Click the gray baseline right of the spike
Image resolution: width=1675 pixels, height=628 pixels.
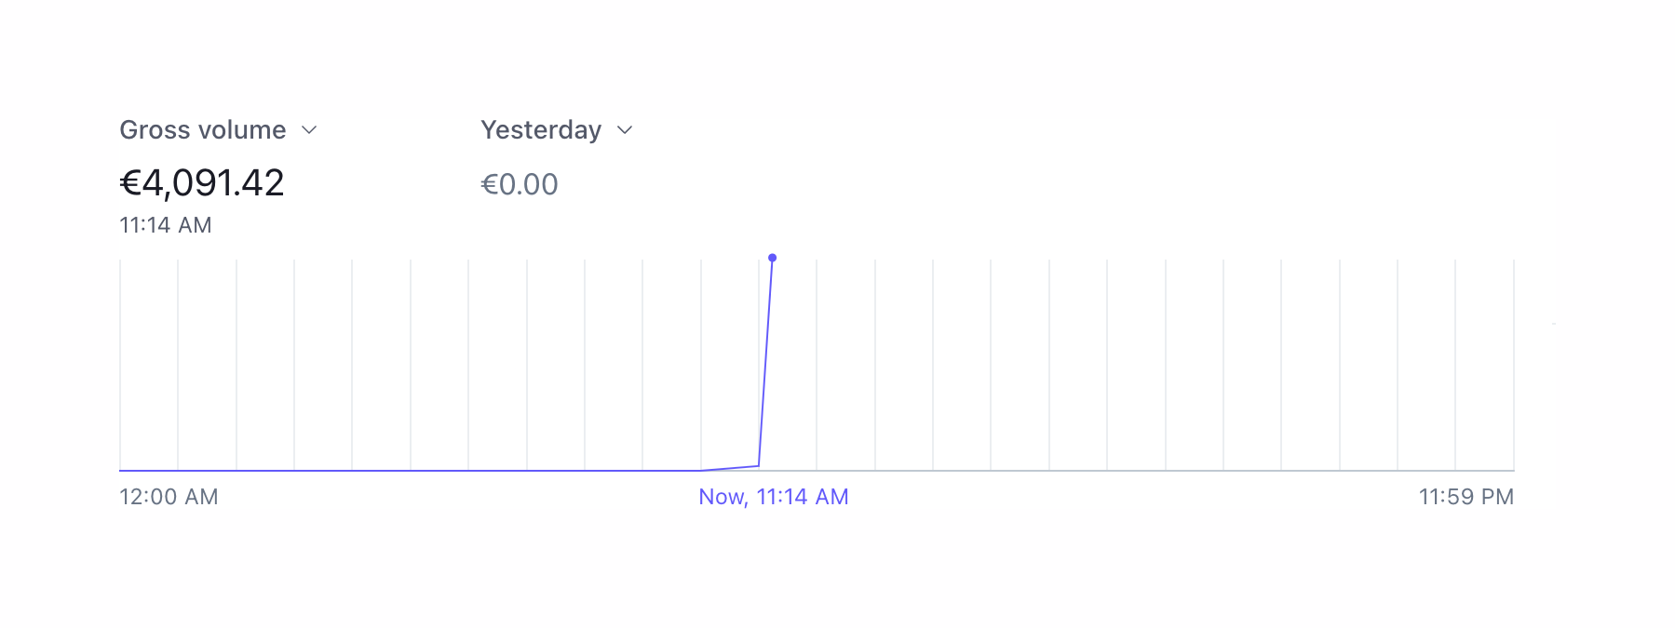click(1117, 471)
